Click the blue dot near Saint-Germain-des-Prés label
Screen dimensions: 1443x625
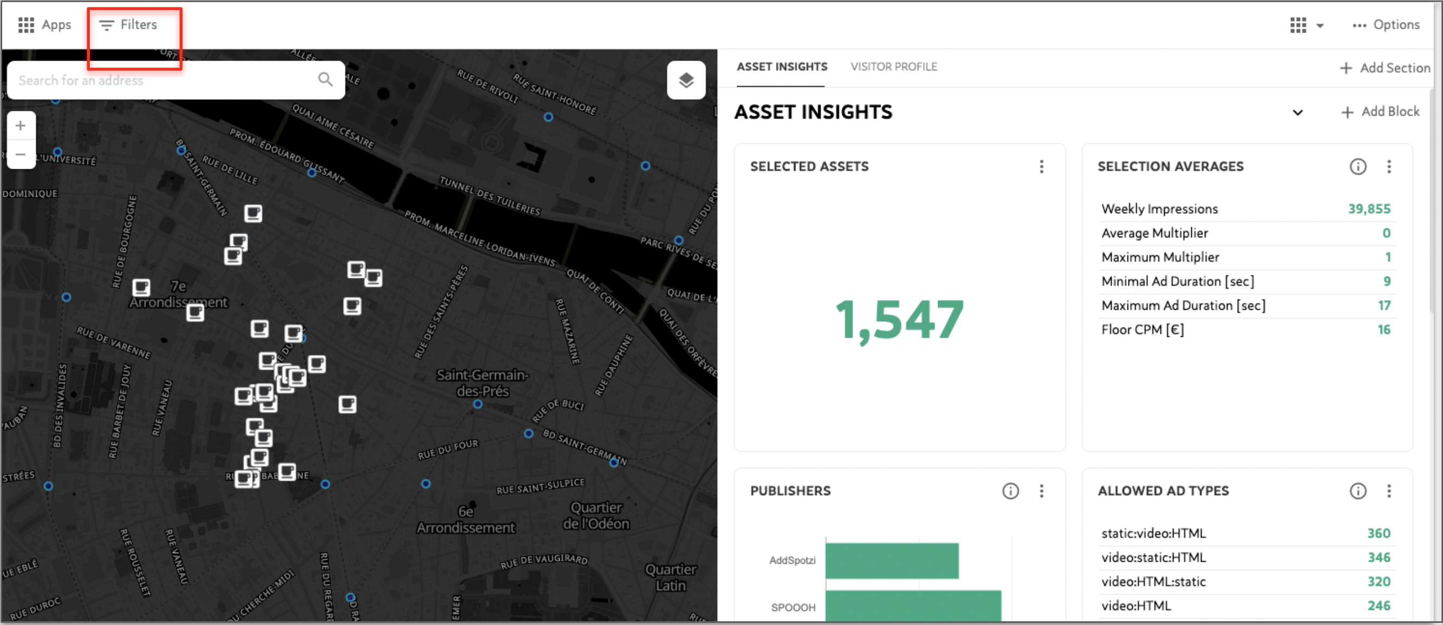(x=477, y=404)
